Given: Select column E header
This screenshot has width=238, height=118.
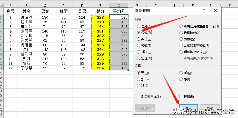Looking at the screenshot, I should click(x=82, y=6).
